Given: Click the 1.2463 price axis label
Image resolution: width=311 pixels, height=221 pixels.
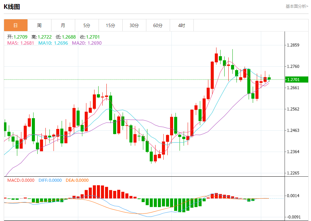Looking at the screenshot, I should [293, 130].
